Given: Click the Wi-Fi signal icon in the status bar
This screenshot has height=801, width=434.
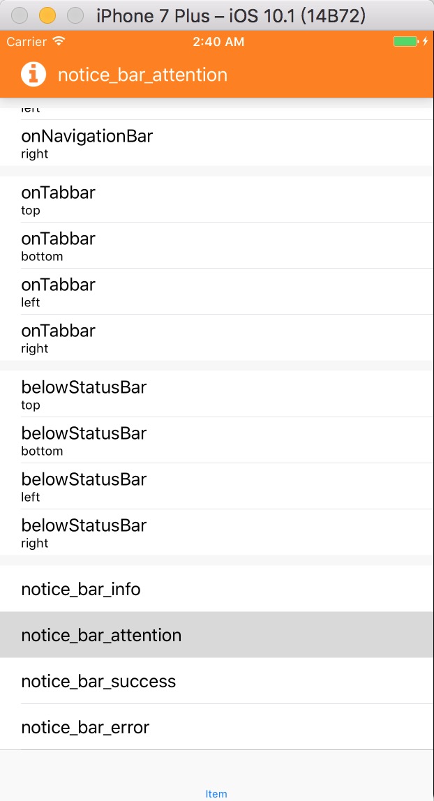Looking at the screenshot, I should [x=59, y=41].
